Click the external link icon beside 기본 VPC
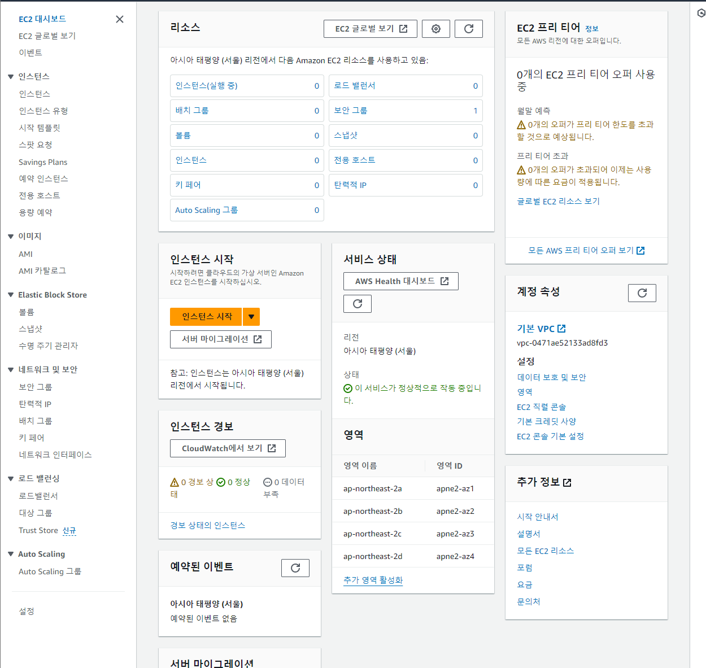706x668 pixels. 561,329
